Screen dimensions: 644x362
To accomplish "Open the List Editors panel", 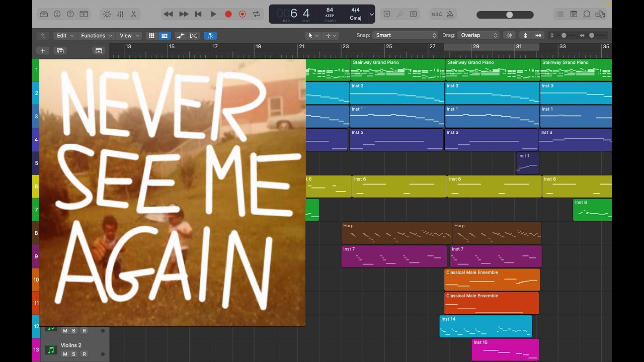I will tap(560, 14).
